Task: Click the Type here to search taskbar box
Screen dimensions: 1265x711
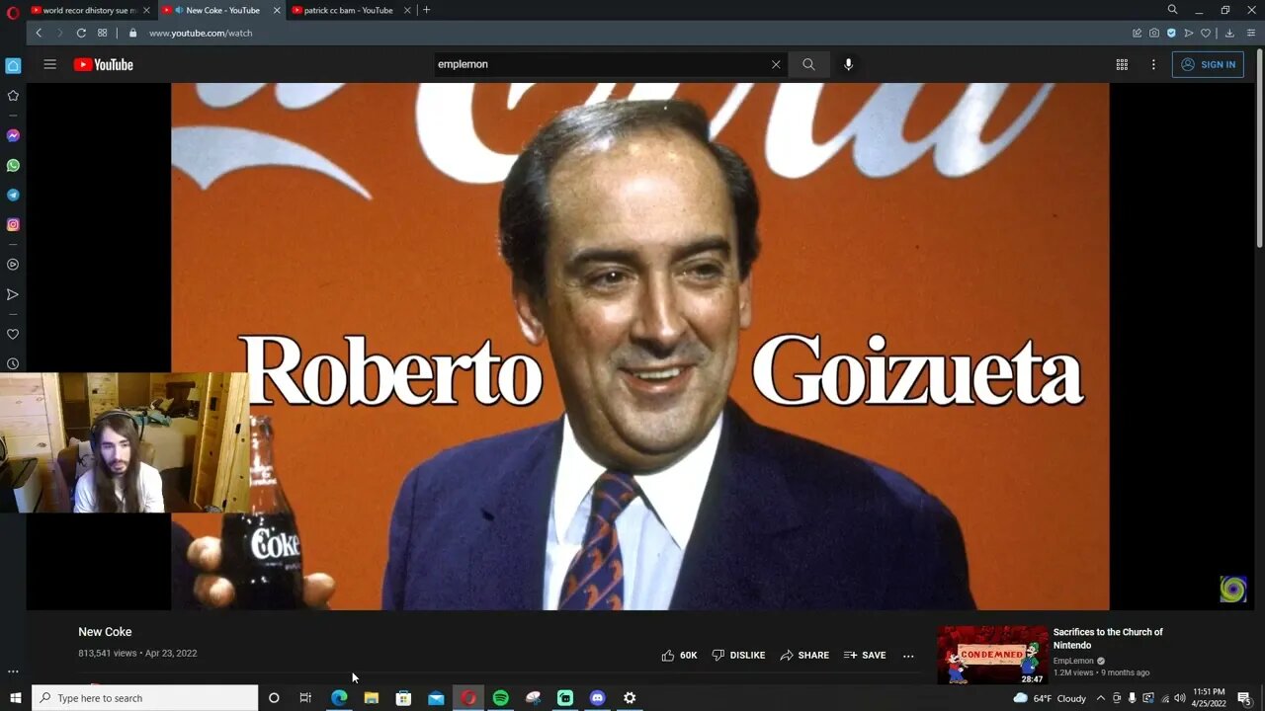Action: pyautogui.click(x=145, y=698)
